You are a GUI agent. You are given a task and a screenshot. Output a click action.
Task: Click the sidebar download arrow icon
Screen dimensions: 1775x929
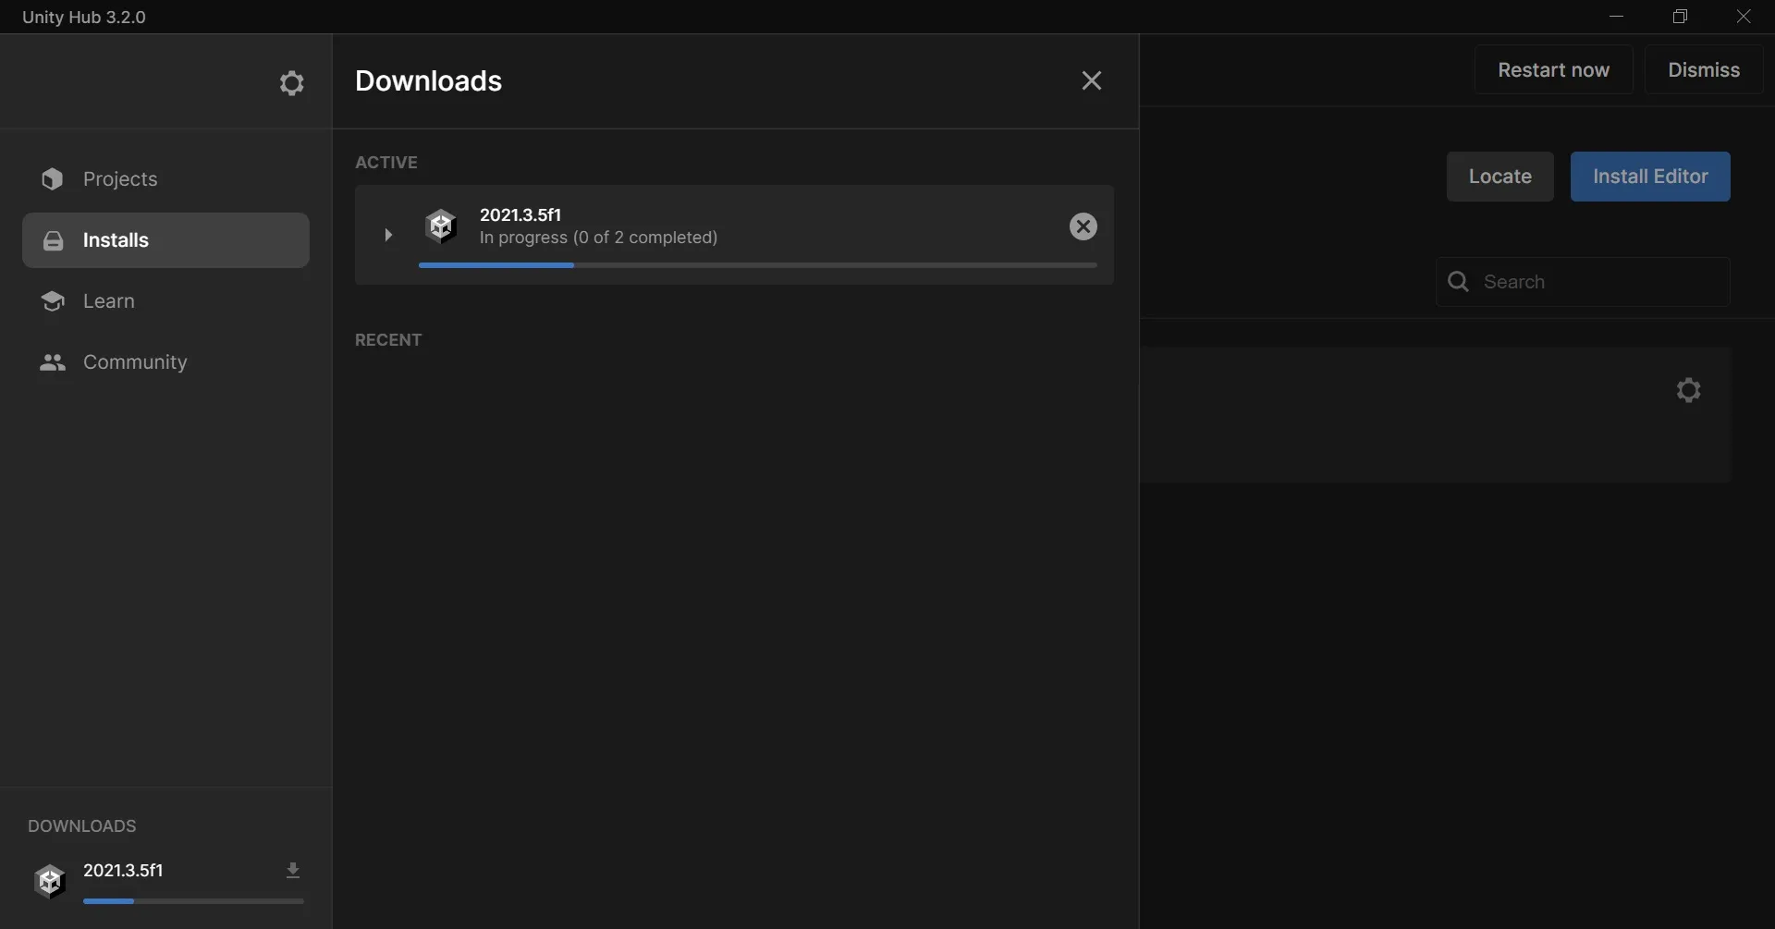click(293, 871)
